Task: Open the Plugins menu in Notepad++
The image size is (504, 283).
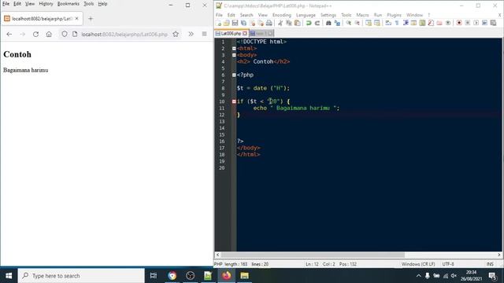Action: (x=394, y=15)
